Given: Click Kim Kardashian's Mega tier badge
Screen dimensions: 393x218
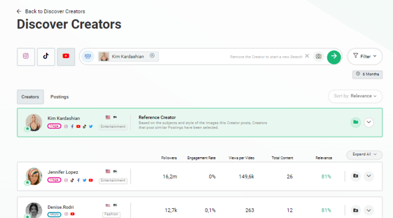Looking at the screenshot, I should point(54,126).
